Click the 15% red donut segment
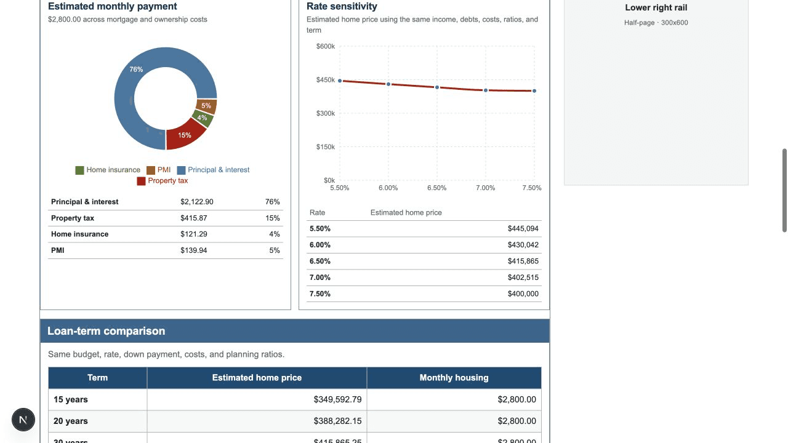 (185, 135)
